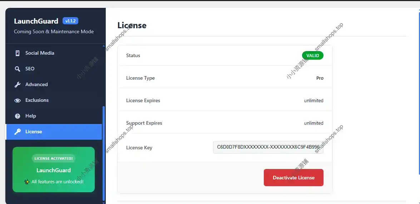Click the License Key input field

[268, 147]
